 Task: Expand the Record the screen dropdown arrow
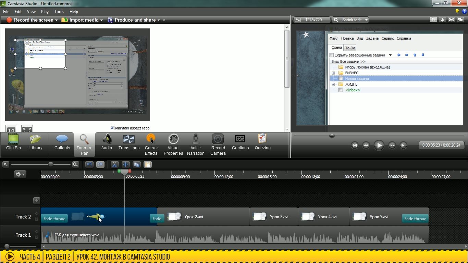pyautogui.click(x=56, y=20)
